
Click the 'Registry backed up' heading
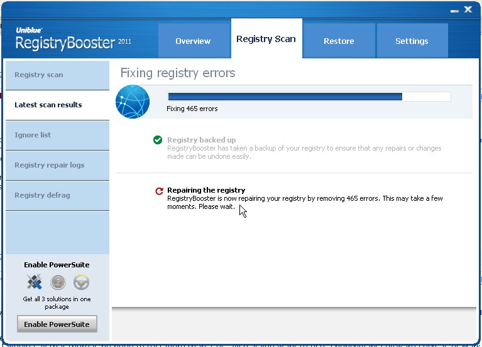tap(202, 140)
